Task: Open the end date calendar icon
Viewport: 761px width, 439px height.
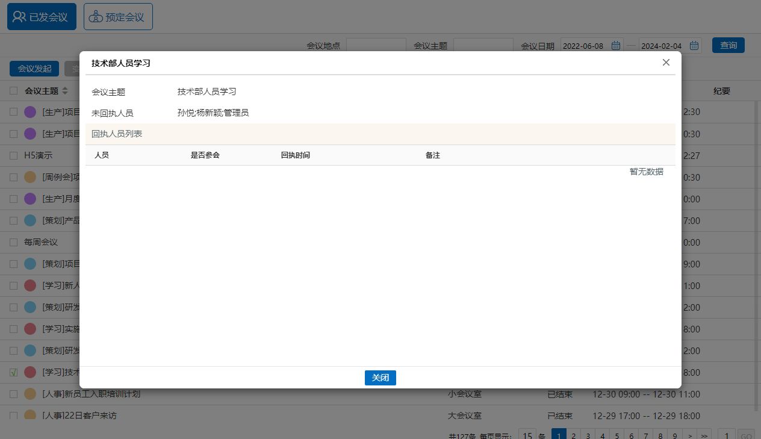Action: click(694, 46)
